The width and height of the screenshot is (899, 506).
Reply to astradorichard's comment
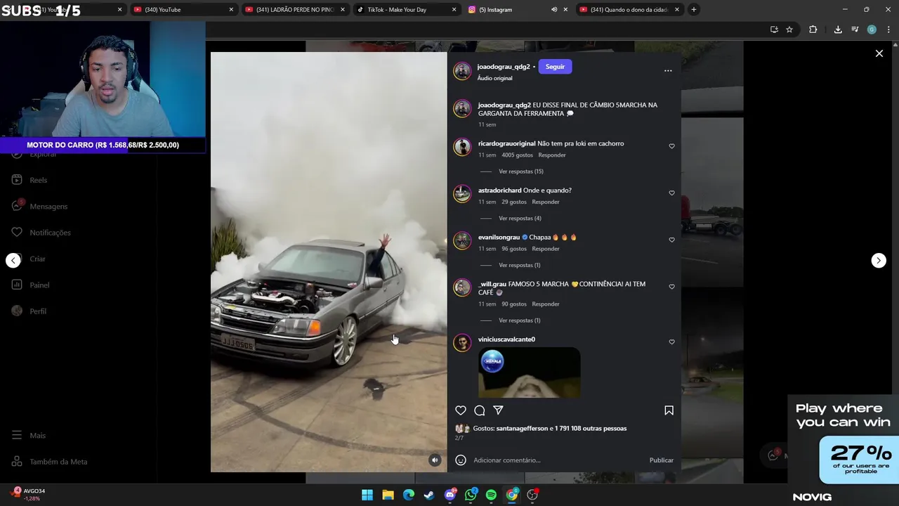(x=546, y=202)
